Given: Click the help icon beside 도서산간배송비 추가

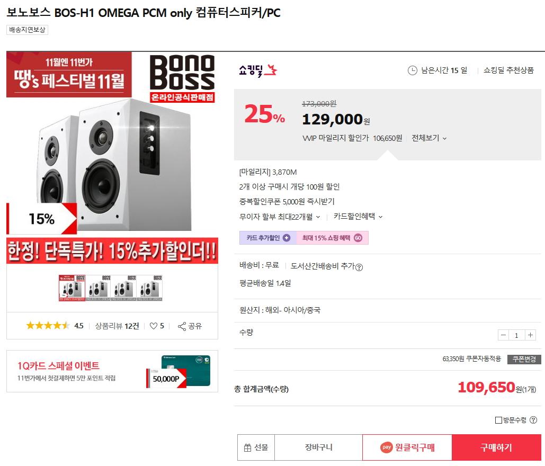Looking at the screenshot, I should coord(359,267).
